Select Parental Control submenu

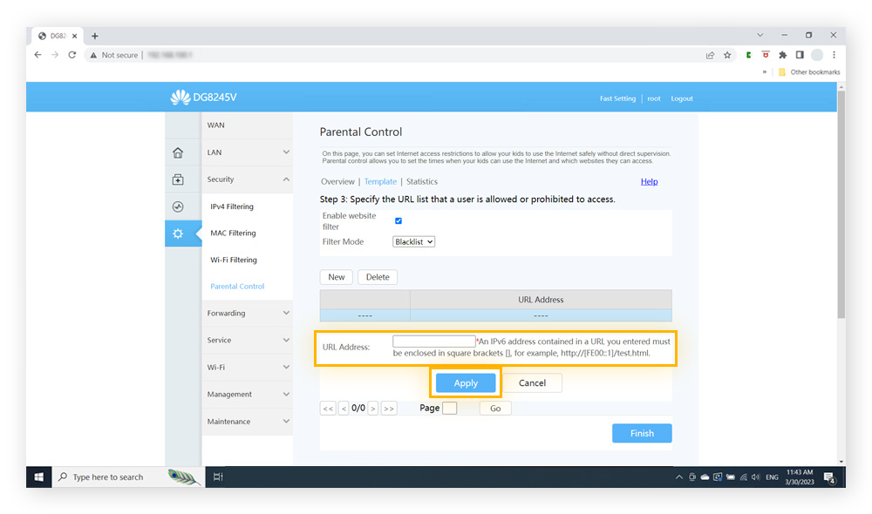coord(237,287)
